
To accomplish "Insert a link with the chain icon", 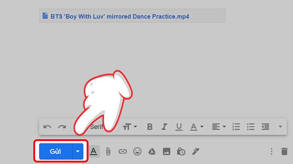I will tap(123, 151).
